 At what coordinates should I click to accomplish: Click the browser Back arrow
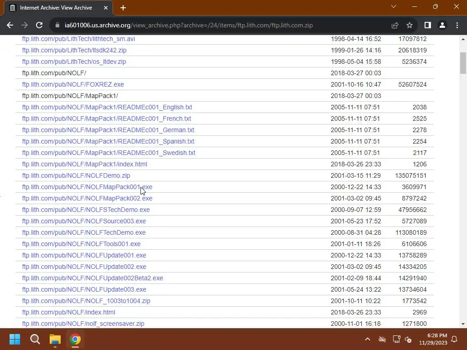point(10,26)
